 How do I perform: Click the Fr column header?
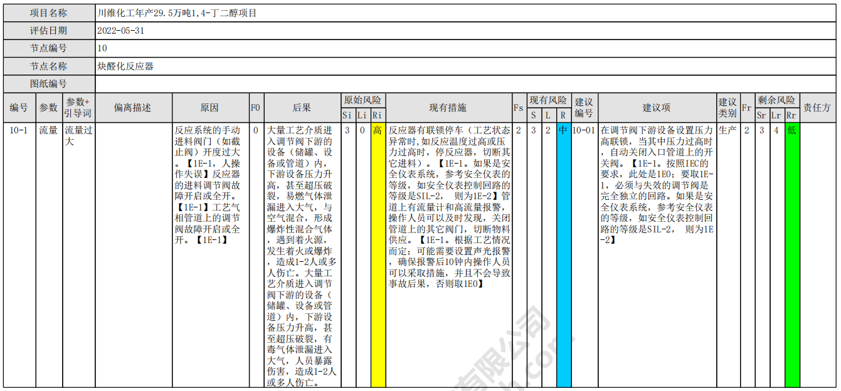(x=746, y=107)
